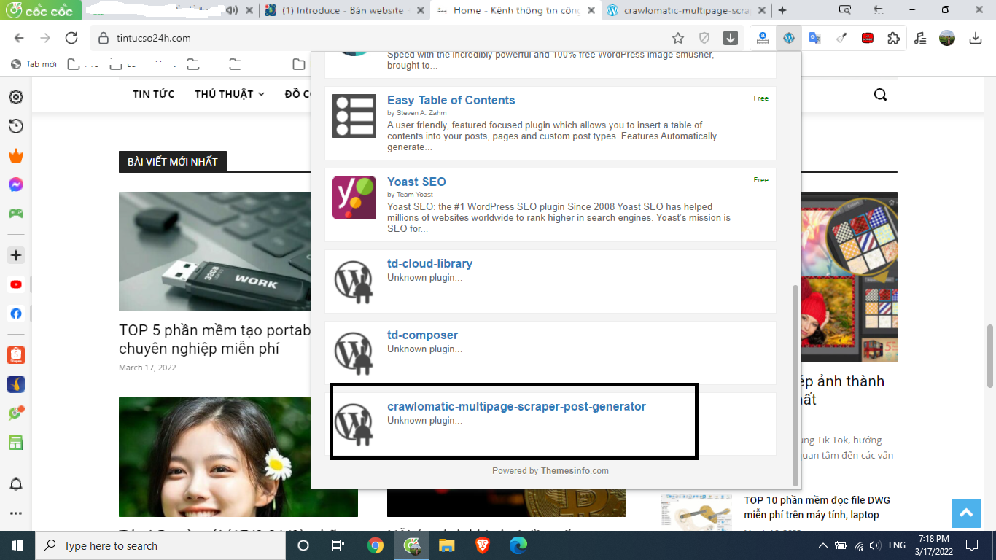The image size is (996, 560).
Task: Open YouTube from the sidebar
Action: (16, 284)
